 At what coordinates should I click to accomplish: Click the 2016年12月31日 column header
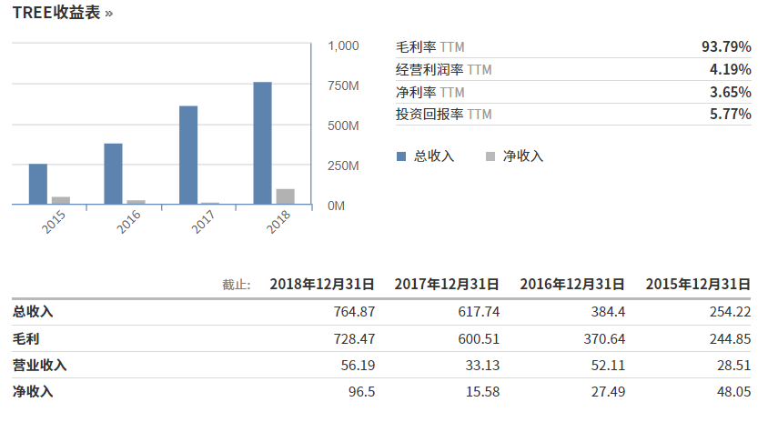[x=572, y=284]
